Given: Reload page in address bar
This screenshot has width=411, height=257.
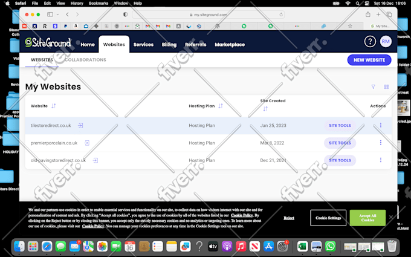Looking at the screenshot, I should coord(281,15).
